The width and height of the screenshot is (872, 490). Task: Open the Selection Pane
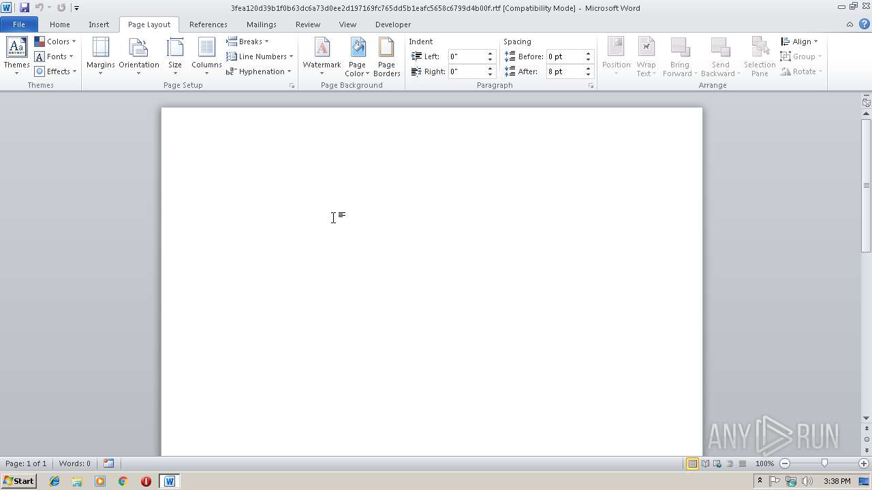(x=760, y=56)
